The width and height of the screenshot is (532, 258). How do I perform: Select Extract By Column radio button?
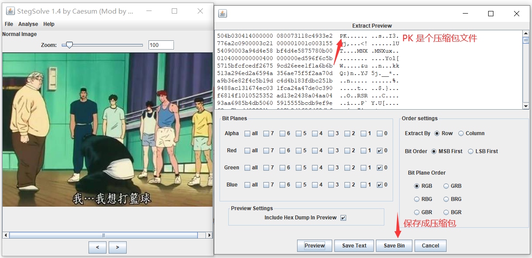461,133
